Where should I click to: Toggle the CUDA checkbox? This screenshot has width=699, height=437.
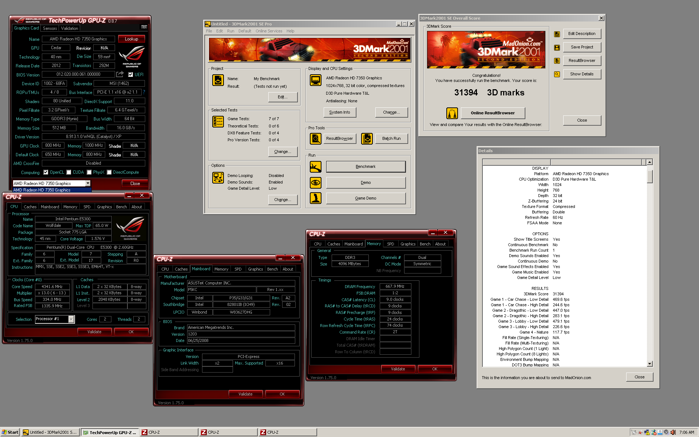coord(68,172)
